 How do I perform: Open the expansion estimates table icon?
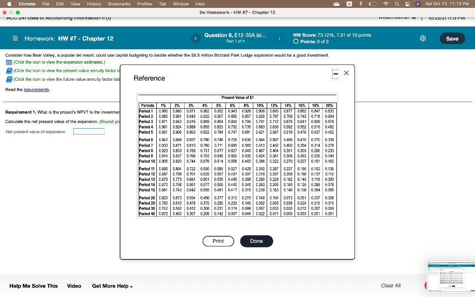tap(8, 62)
